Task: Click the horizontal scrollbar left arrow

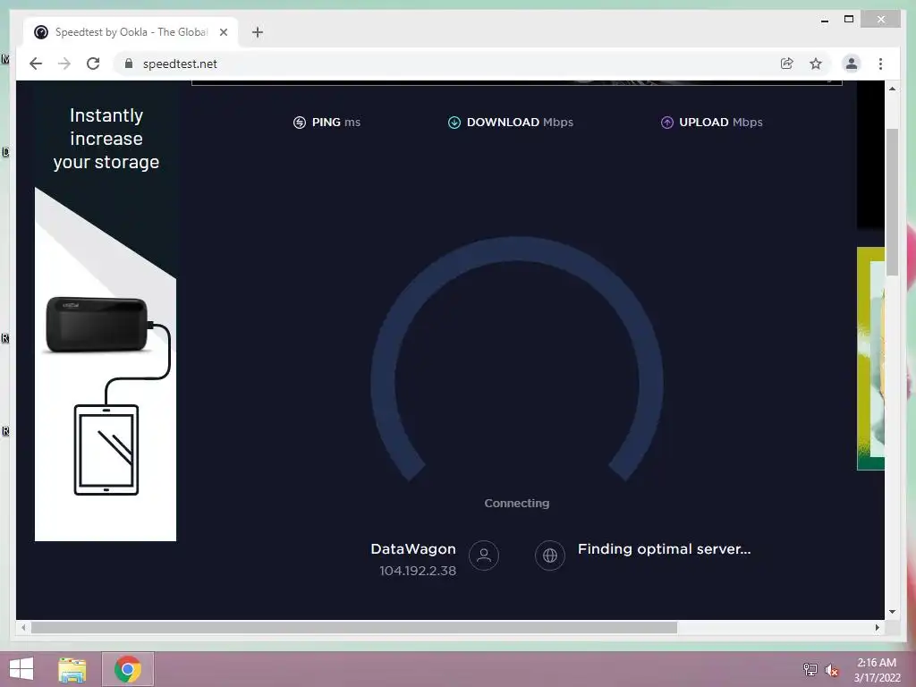Action: 22,627
